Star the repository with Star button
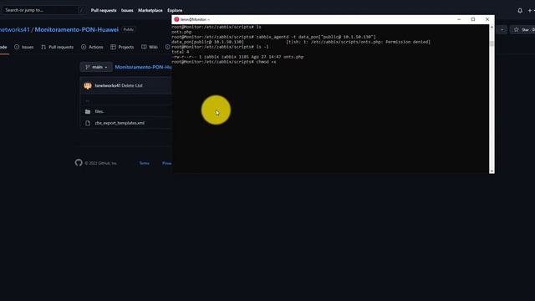The height and width of the screenshot is (301, 535). click(x=524, y=30)
